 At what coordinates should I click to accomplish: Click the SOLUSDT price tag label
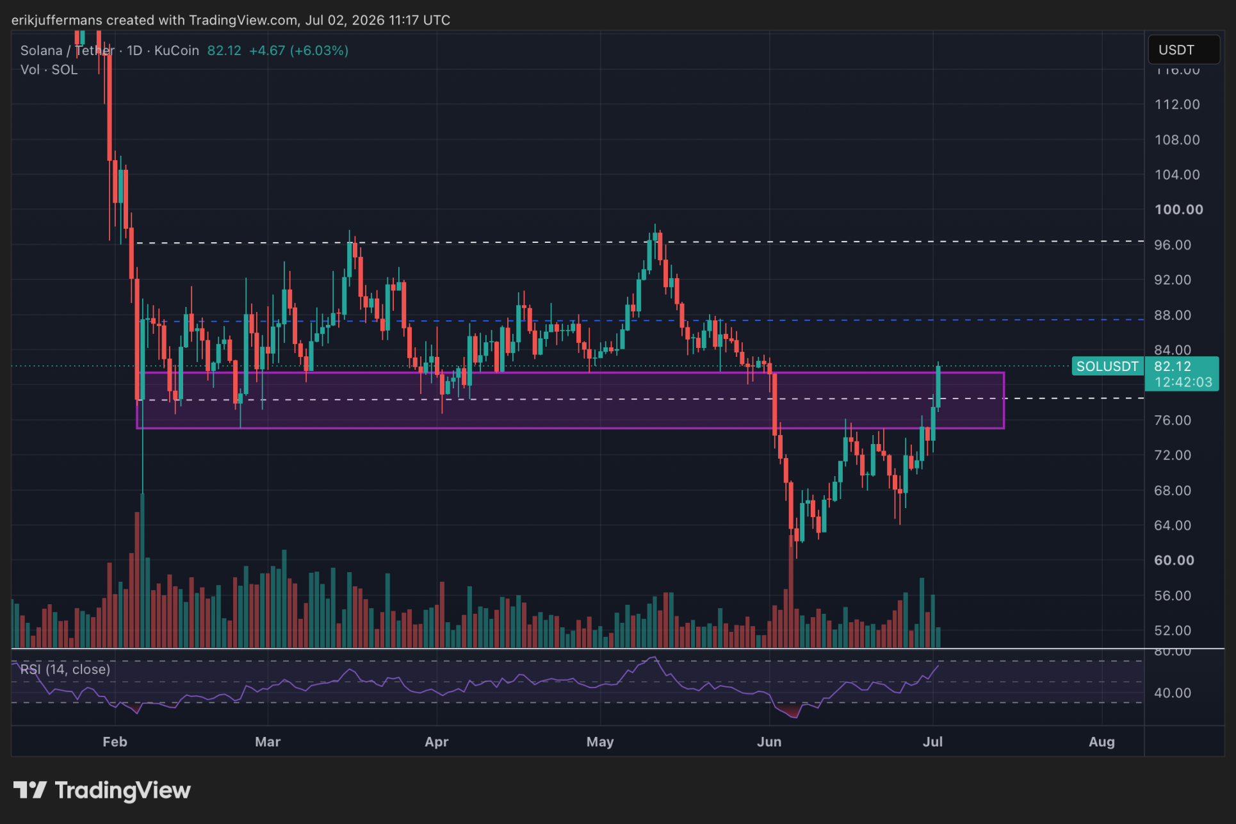[1107, 367]
